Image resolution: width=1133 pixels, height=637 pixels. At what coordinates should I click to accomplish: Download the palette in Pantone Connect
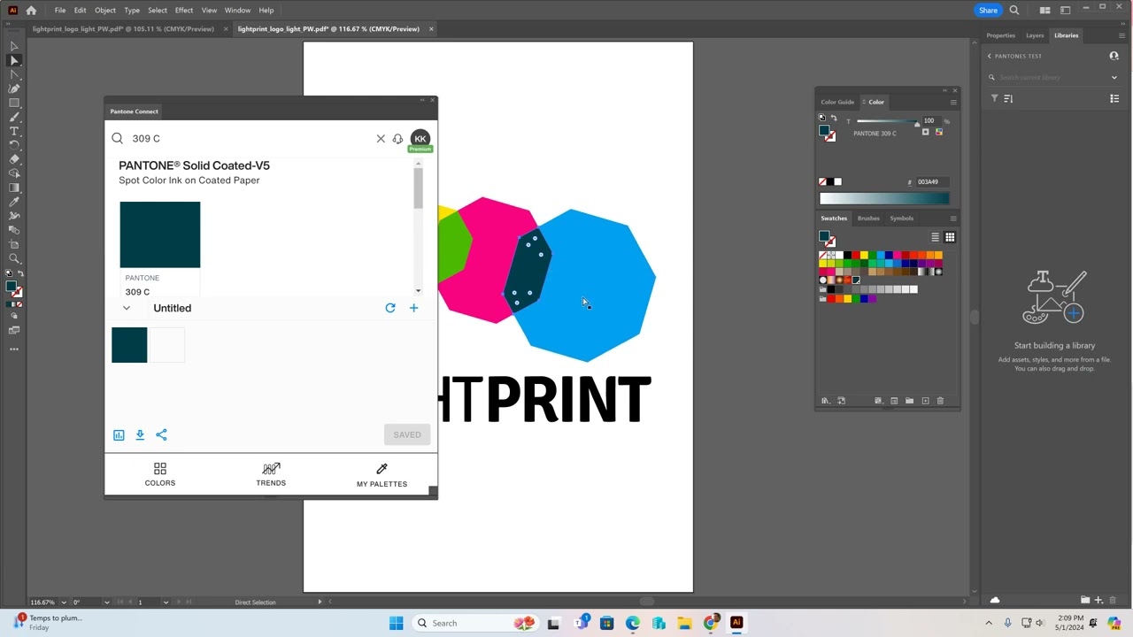click(x=140, y=434)
